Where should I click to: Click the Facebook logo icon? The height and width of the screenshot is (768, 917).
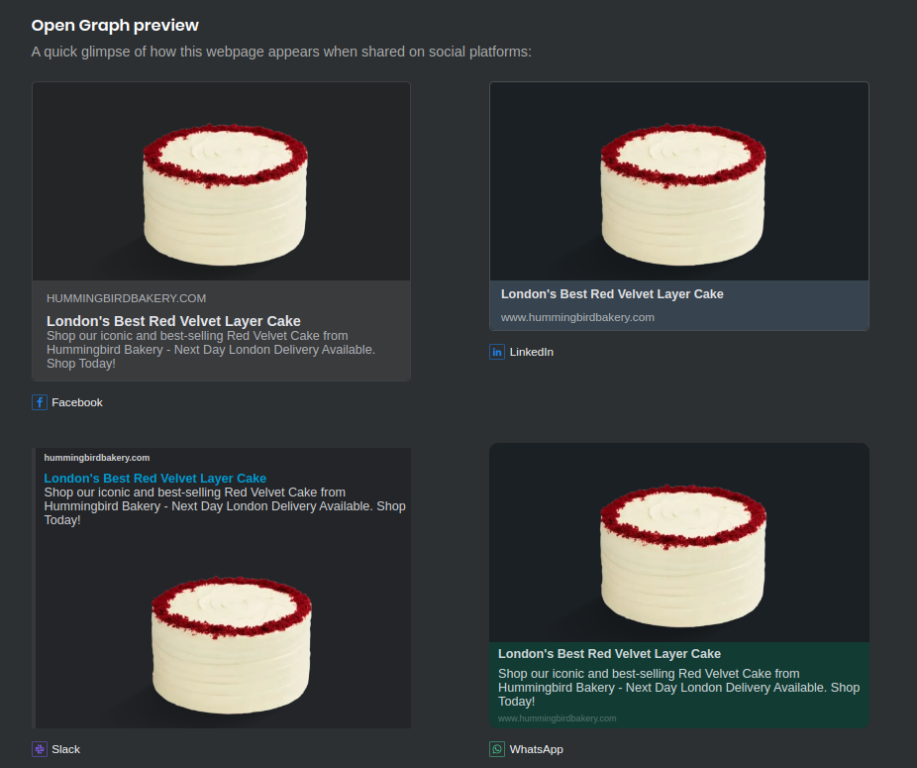coord(40,402)
